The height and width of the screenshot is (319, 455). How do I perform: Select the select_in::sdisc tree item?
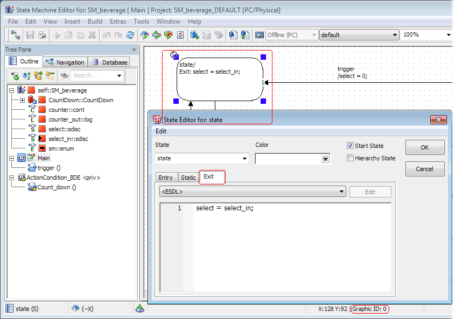[68, 139]
